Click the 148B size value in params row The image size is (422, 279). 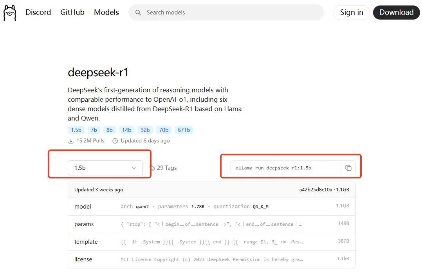pyautogui.click(x=343, y=223)
